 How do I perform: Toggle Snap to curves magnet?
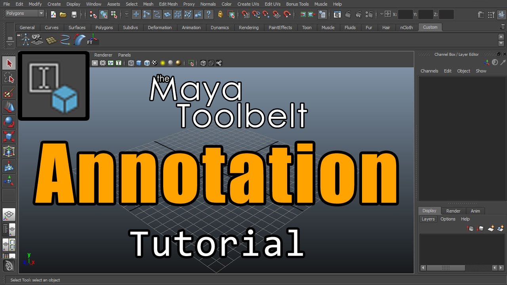[256, 15]
